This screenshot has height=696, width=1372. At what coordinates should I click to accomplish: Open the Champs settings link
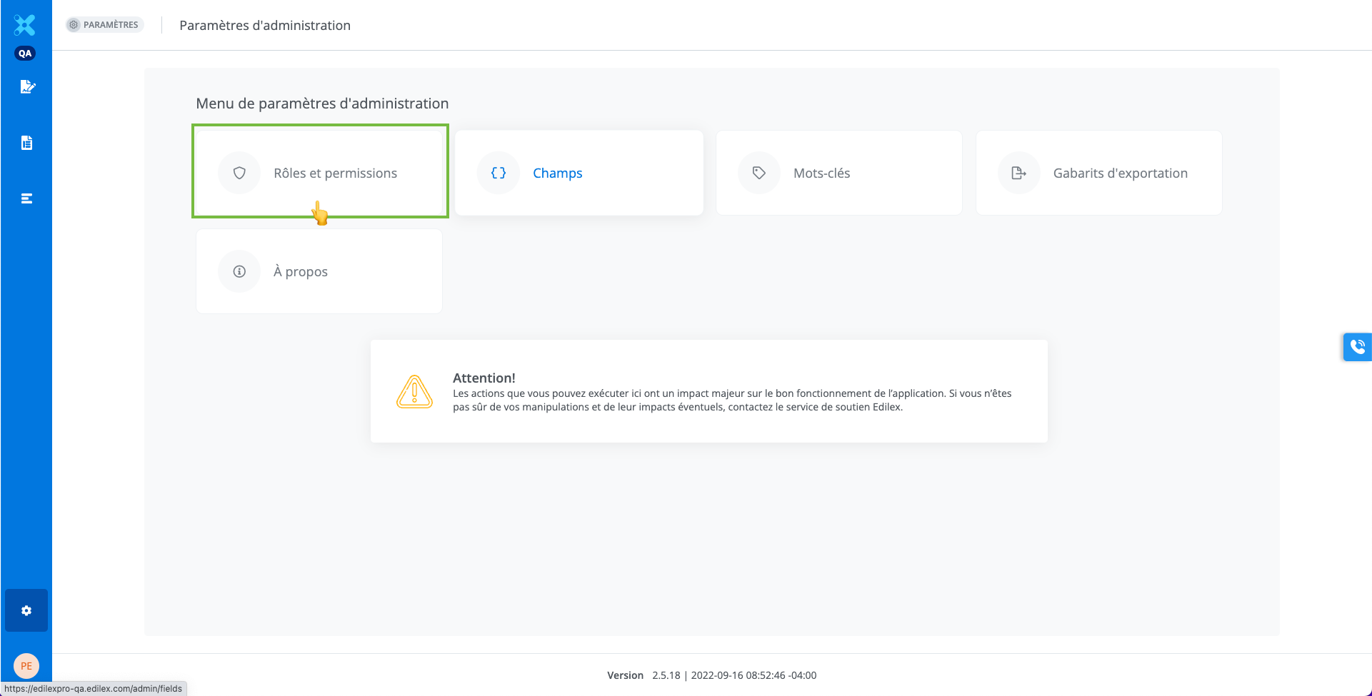tap(557, 173)
